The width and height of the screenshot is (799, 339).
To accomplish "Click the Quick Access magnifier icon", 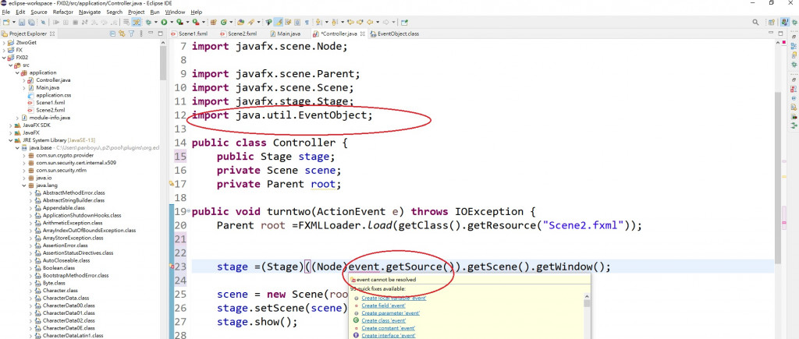I will coord(755,22).
